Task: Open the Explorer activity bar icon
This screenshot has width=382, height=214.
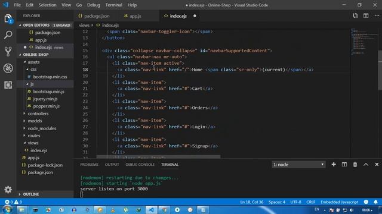Action: 8,18
